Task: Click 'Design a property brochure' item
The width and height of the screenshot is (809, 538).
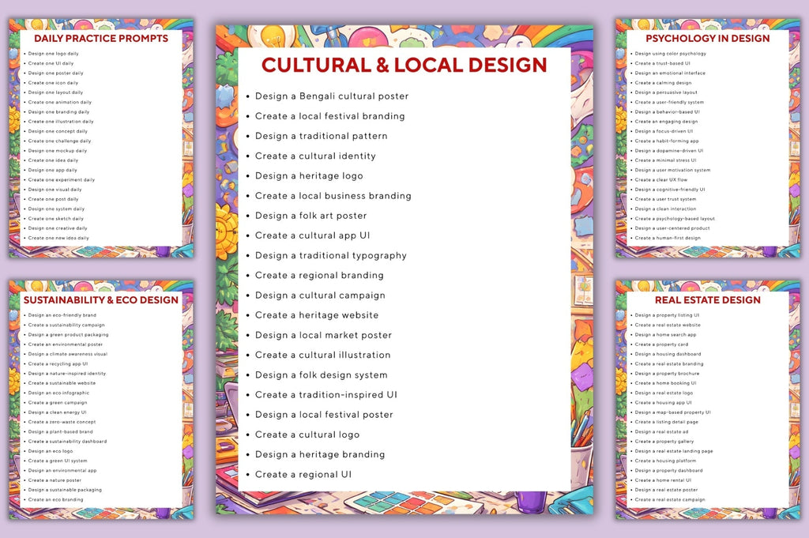Action: click(x=667, y=374)
